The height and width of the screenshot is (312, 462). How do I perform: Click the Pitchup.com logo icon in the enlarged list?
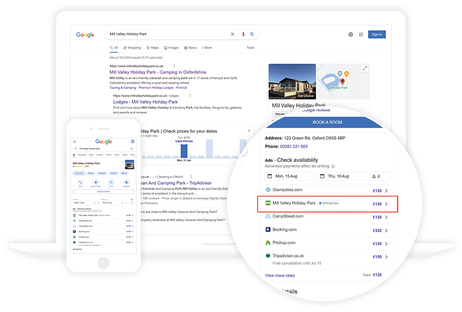(x=268, y=242)
